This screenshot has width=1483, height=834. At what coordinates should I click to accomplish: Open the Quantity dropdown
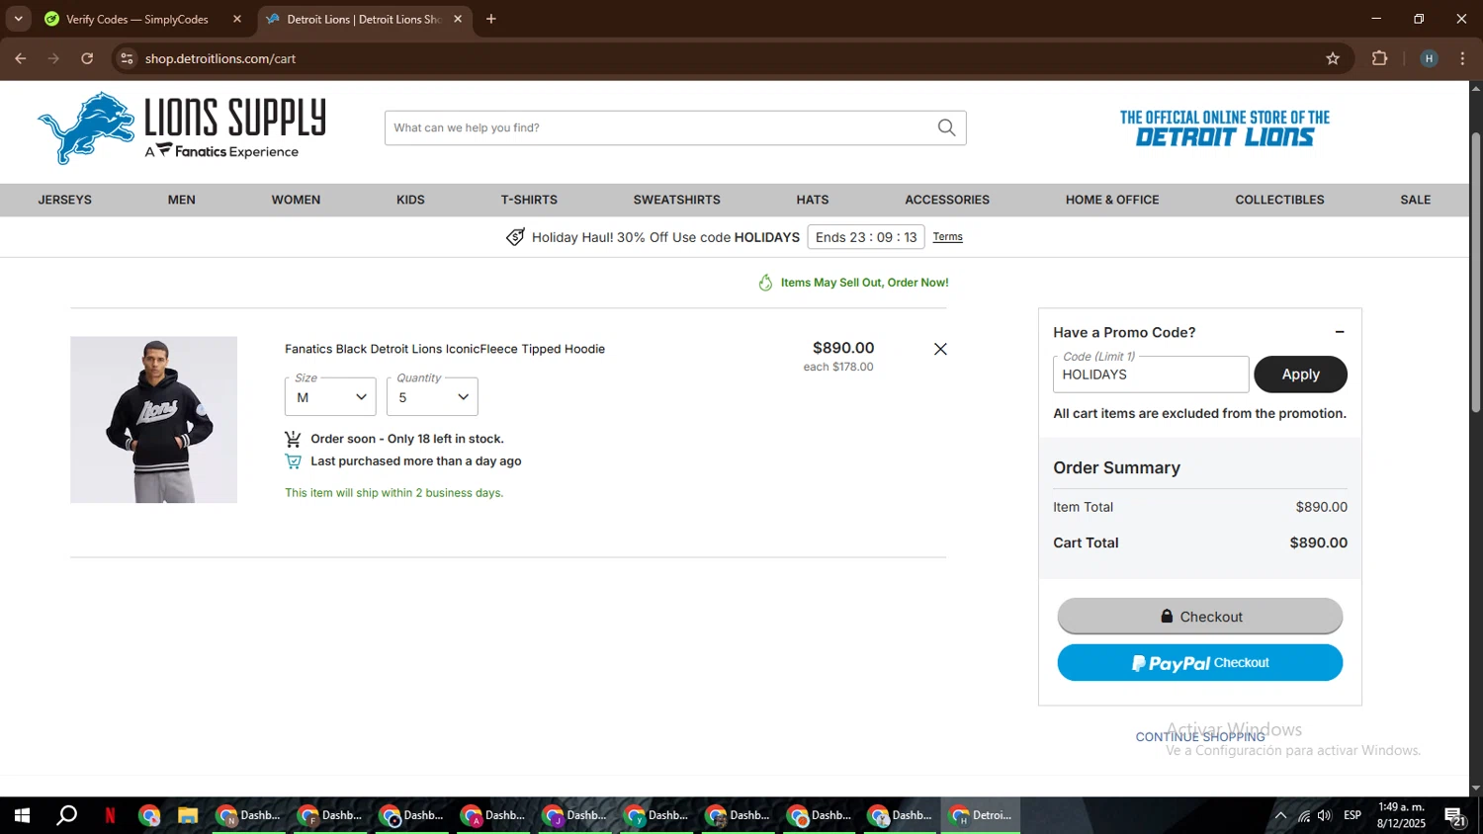432,396
